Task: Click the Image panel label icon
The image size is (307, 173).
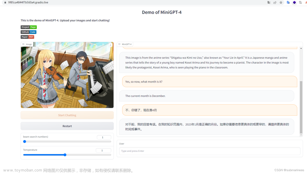Action: click(x=23, y=44)
